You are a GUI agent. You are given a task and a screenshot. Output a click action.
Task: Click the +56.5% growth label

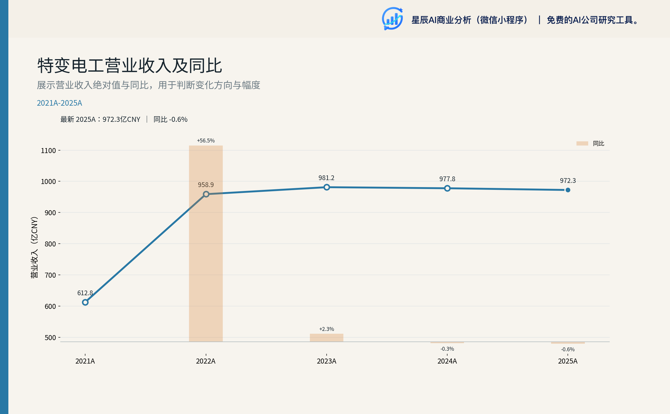click(206, 141)
